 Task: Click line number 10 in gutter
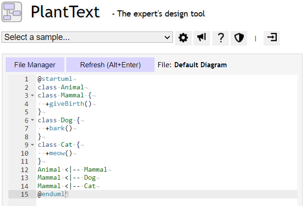24,153
